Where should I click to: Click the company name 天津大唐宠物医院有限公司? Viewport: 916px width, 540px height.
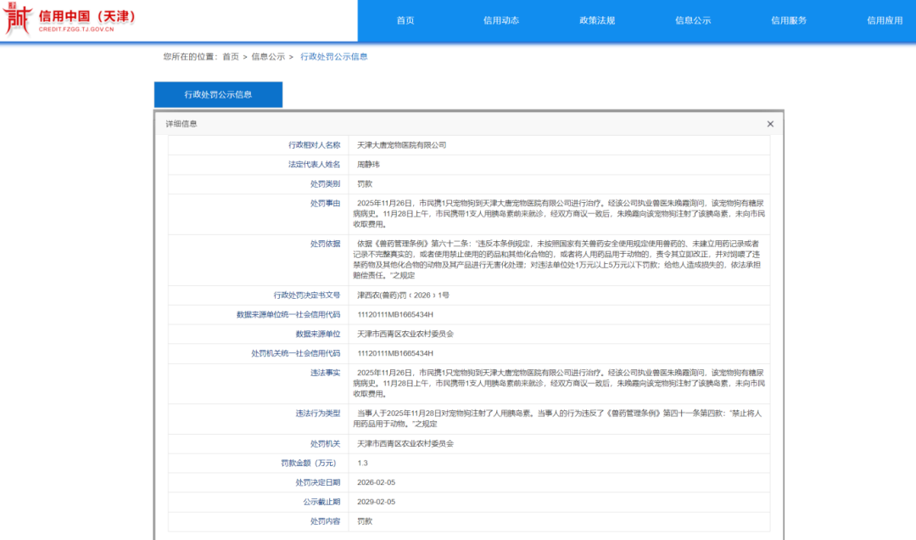pyautogui.click(x=401, y=145)
